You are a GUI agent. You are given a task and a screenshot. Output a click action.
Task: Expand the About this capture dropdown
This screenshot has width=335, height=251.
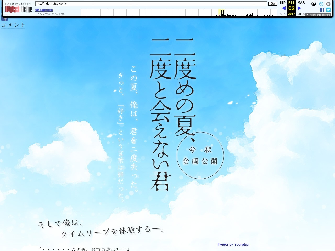point(318,15)
